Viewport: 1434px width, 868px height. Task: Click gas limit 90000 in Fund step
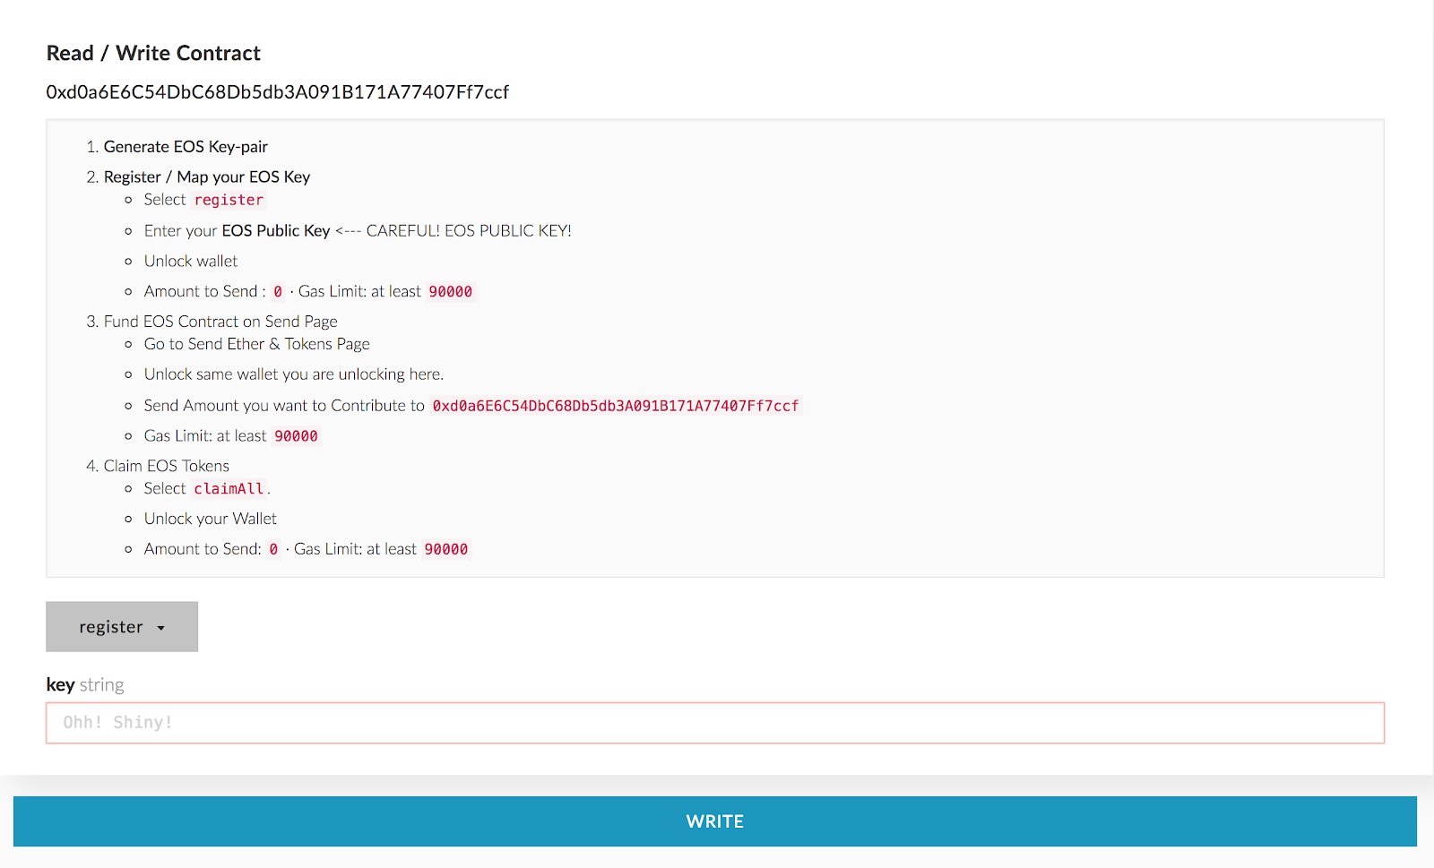coord(296,436)
